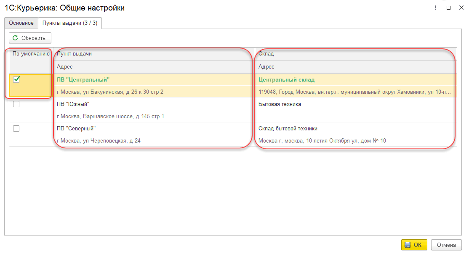
Task: Click the floppy disk save icon
Action: [x=407, y=245]
